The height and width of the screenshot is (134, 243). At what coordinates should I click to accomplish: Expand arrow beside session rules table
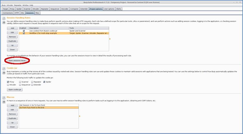(110, 39)
